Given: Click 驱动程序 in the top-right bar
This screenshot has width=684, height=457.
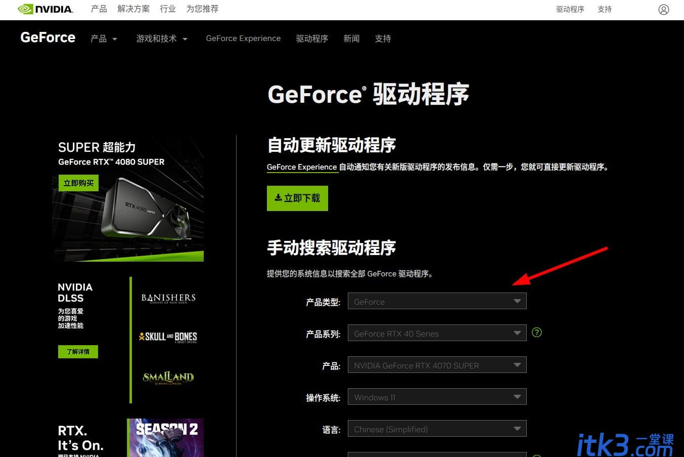Looking at the screenshot, I should (570, 10).
